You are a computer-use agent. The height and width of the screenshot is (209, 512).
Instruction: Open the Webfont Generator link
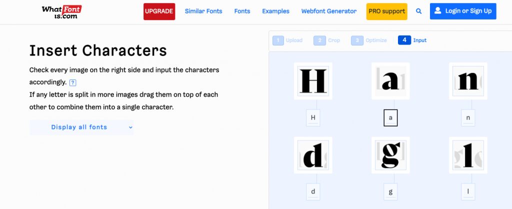click(x=329, y=11)
